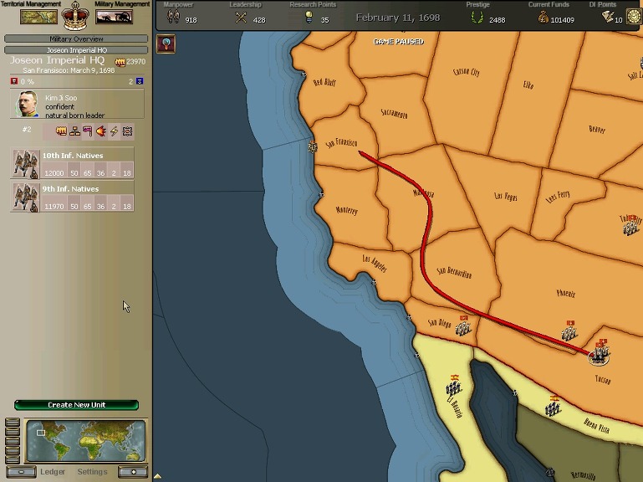The height and width of the screenshot is (482, 643).
Task: Click the royal crown emblem
Action: click(x=77, y=14)
